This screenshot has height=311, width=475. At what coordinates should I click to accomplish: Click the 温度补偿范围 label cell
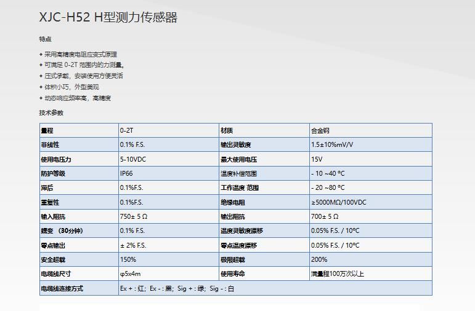pyautogui.click(x=238, y=173)
